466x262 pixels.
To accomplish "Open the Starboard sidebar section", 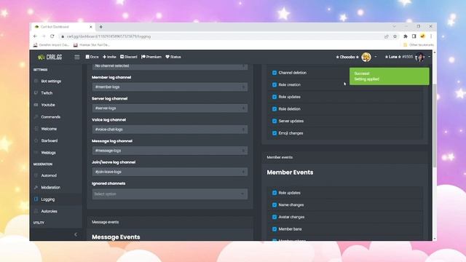I will [50, 140].
